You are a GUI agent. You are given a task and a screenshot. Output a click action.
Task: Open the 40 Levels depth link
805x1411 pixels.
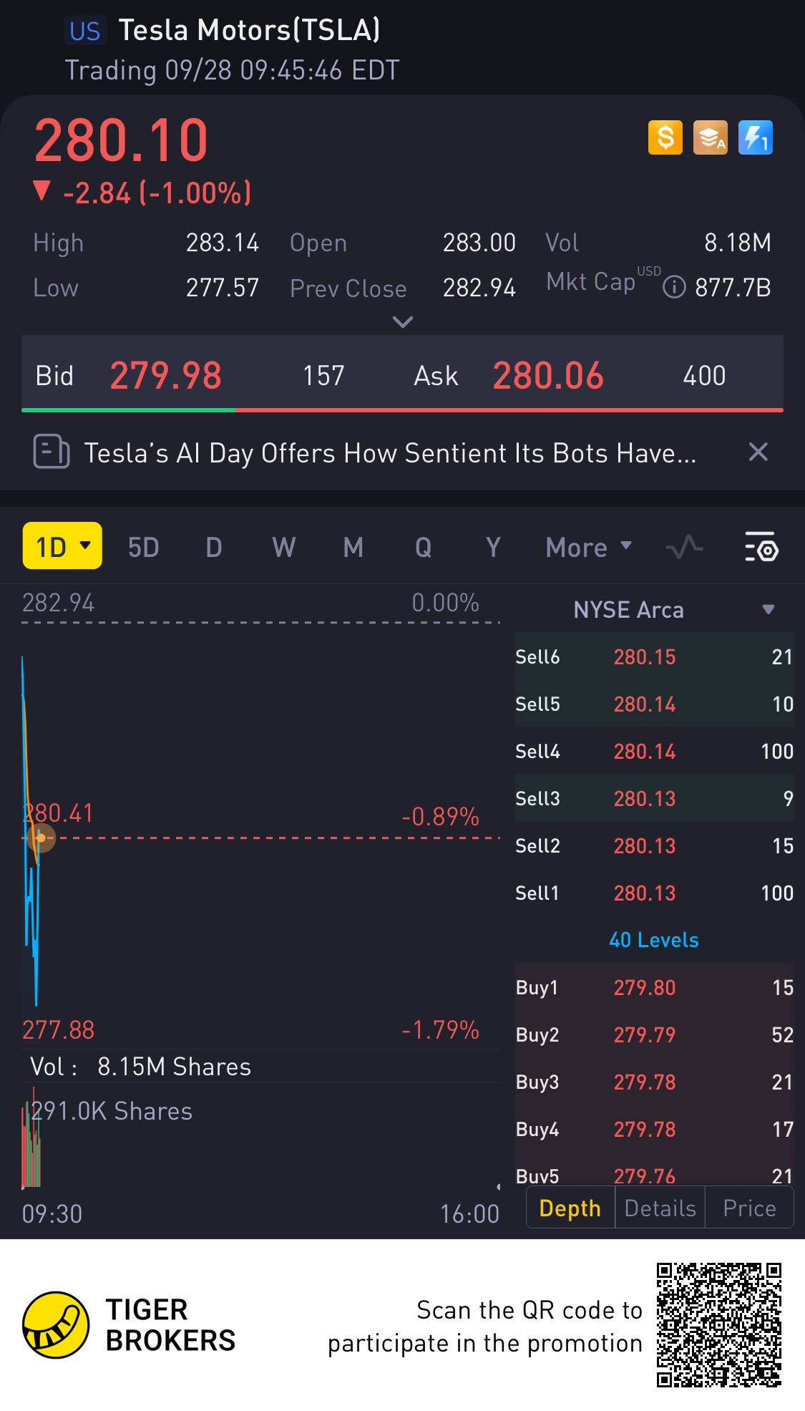[x=653, y=940]
